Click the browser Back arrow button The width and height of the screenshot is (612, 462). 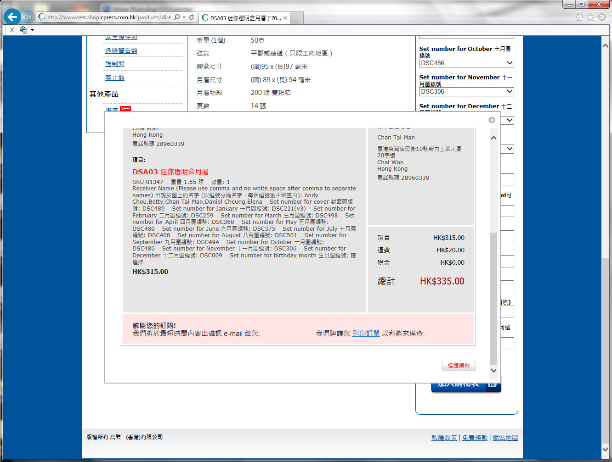(12, 17)
